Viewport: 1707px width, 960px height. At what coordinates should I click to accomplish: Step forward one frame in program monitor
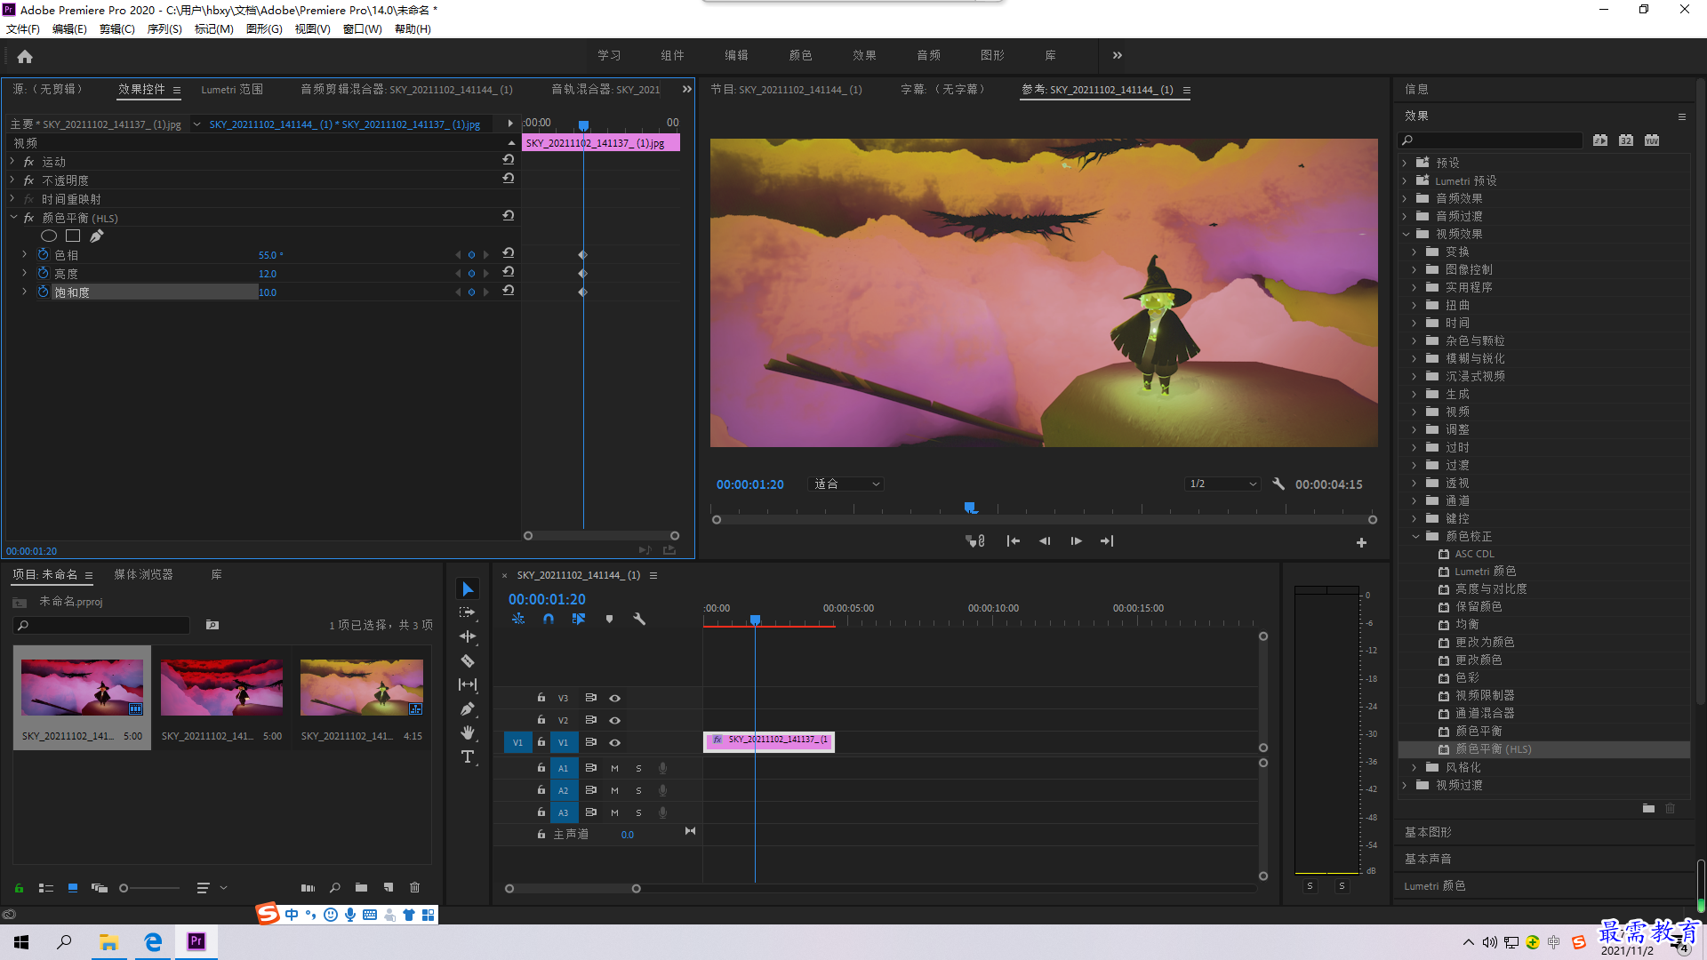(x=1076, y=541)
